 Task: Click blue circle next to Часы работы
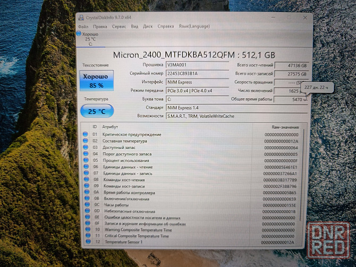point(86,204)
